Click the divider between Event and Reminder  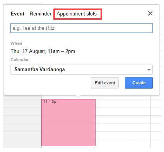pyautogui.click(x=27, y=14)
